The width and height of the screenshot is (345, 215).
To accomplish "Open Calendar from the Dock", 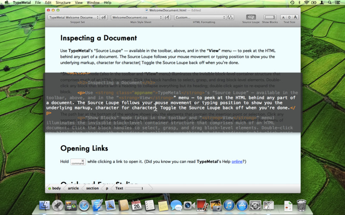I will point(137,206).
